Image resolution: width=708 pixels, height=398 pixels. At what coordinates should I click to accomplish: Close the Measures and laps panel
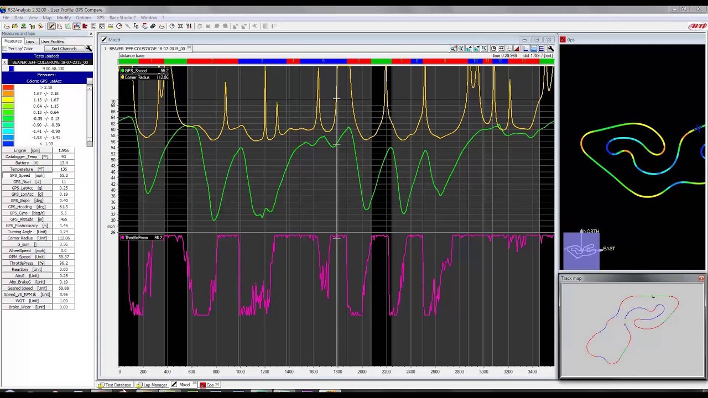[x=91, y=34]
